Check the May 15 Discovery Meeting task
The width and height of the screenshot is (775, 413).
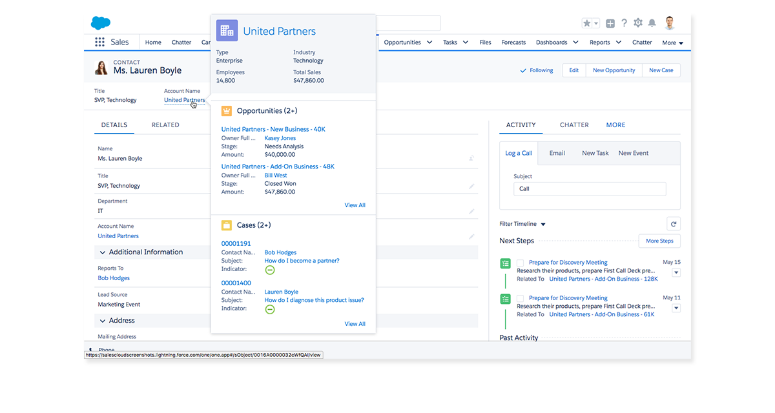coord(521,263)
